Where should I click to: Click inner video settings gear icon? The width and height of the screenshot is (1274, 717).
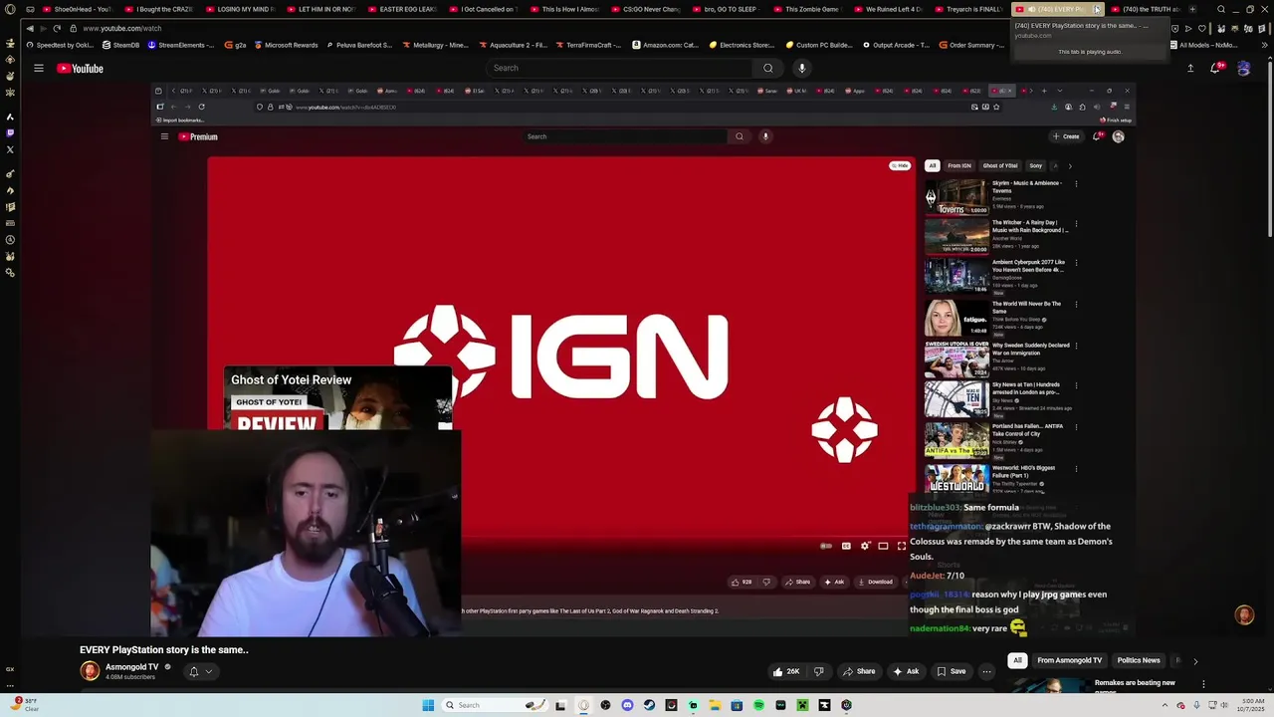click(864, 546)
